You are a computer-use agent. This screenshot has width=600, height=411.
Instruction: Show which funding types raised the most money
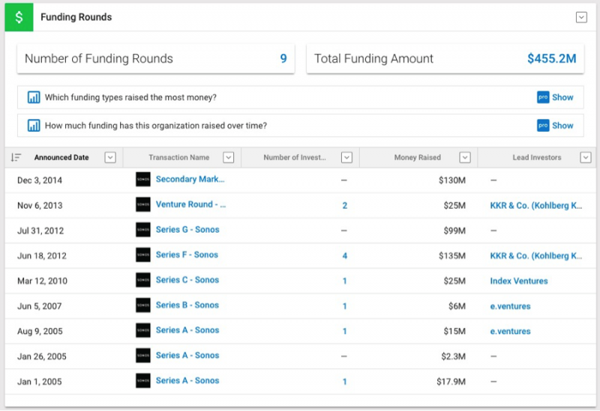click(562, 97)
